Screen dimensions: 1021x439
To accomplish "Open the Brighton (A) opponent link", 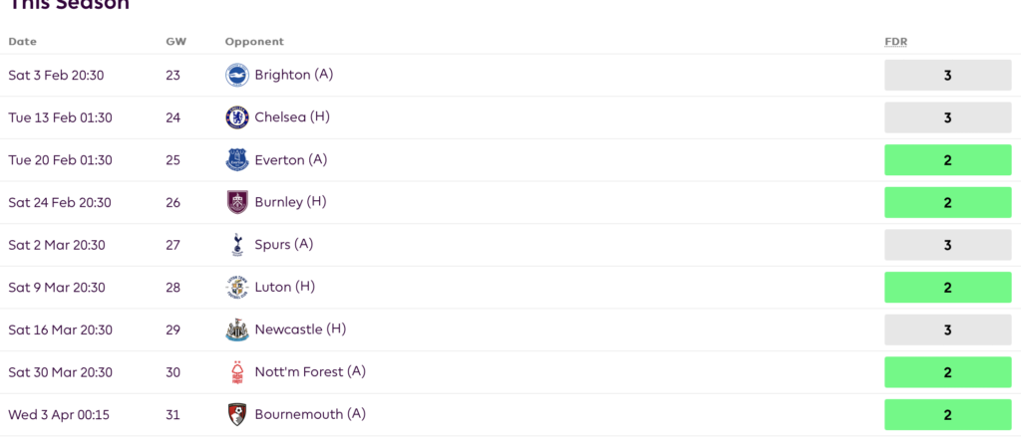I will [293, 75].
